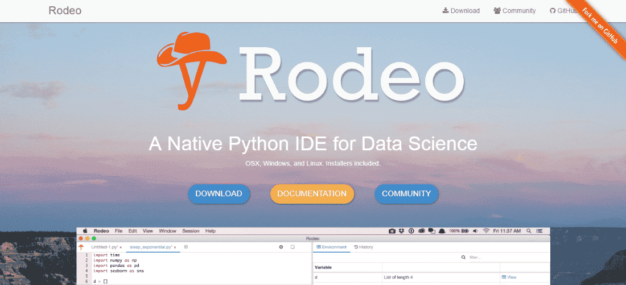Click the new tab plus icon in editor
The height and width of the screenshot is (285, 626).
[x=186, y=247]
